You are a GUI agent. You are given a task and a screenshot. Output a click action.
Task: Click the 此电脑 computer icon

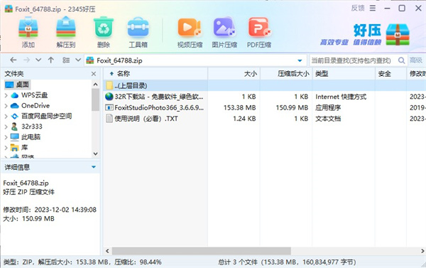point(14,137)
